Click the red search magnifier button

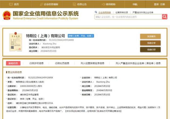[x=165, y=17]
